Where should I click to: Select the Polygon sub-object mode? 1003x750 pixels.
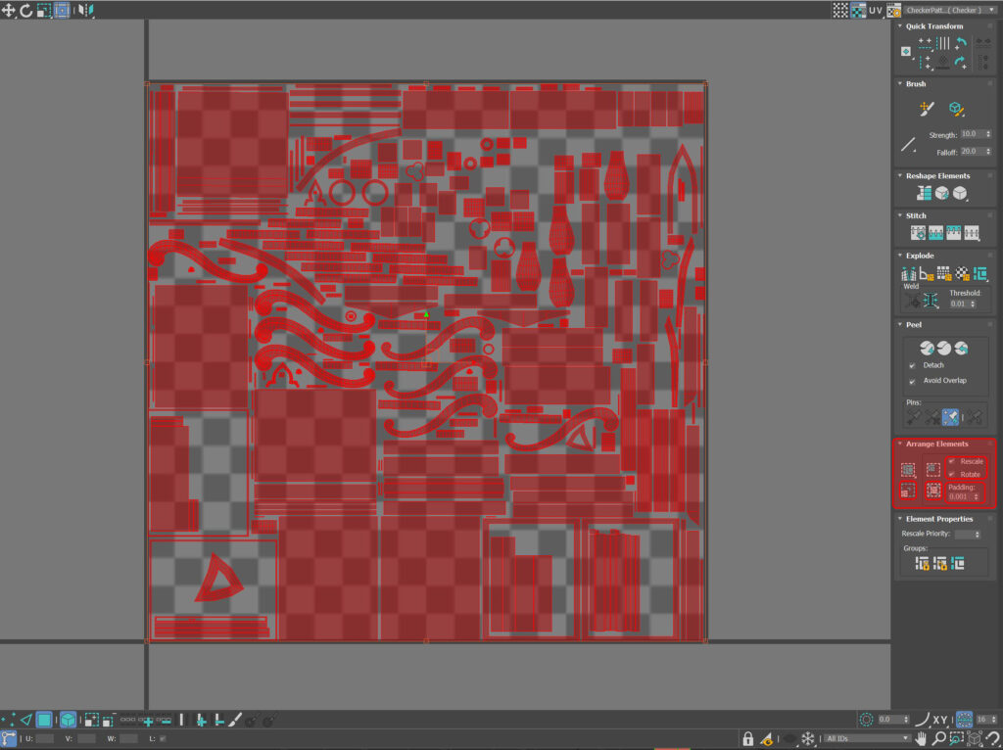click(44, 720)
